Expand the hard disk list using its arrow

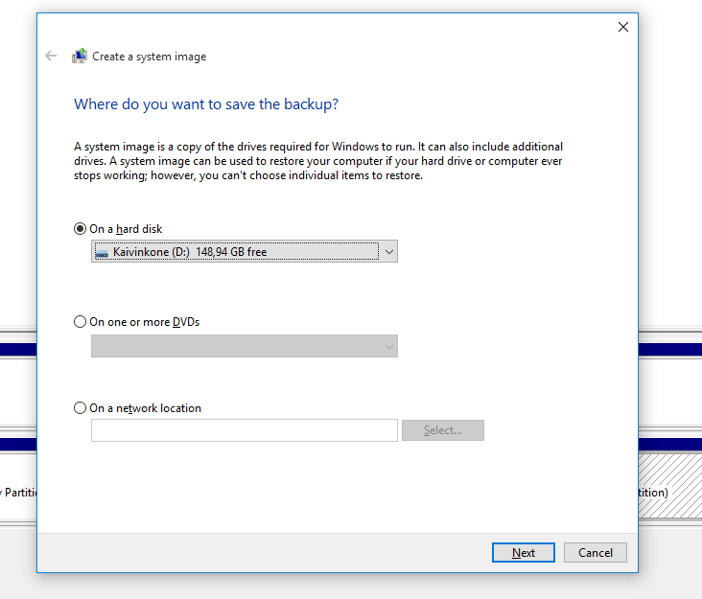point(387,252)
